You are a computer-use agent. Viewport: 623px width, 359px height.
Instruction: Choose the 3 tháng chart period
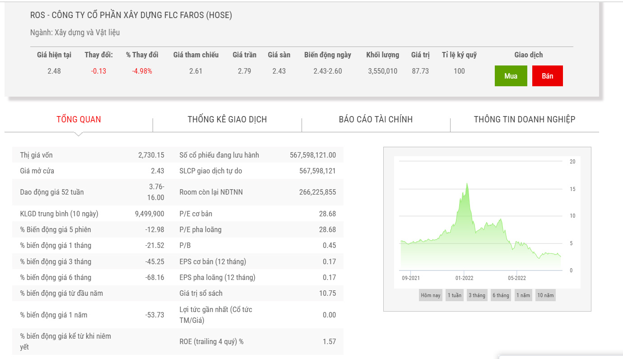[477, 295]
